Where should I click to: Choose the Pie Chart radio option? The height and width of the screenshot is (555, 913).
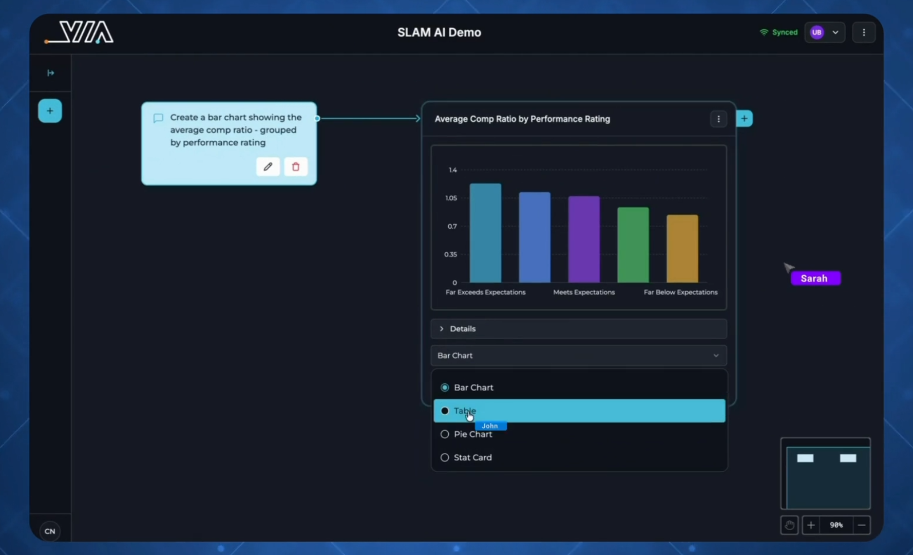445,434
